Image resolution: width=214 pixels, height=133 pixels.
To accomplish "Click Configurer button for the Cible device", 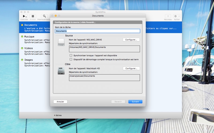I will [x=131, y=68].
